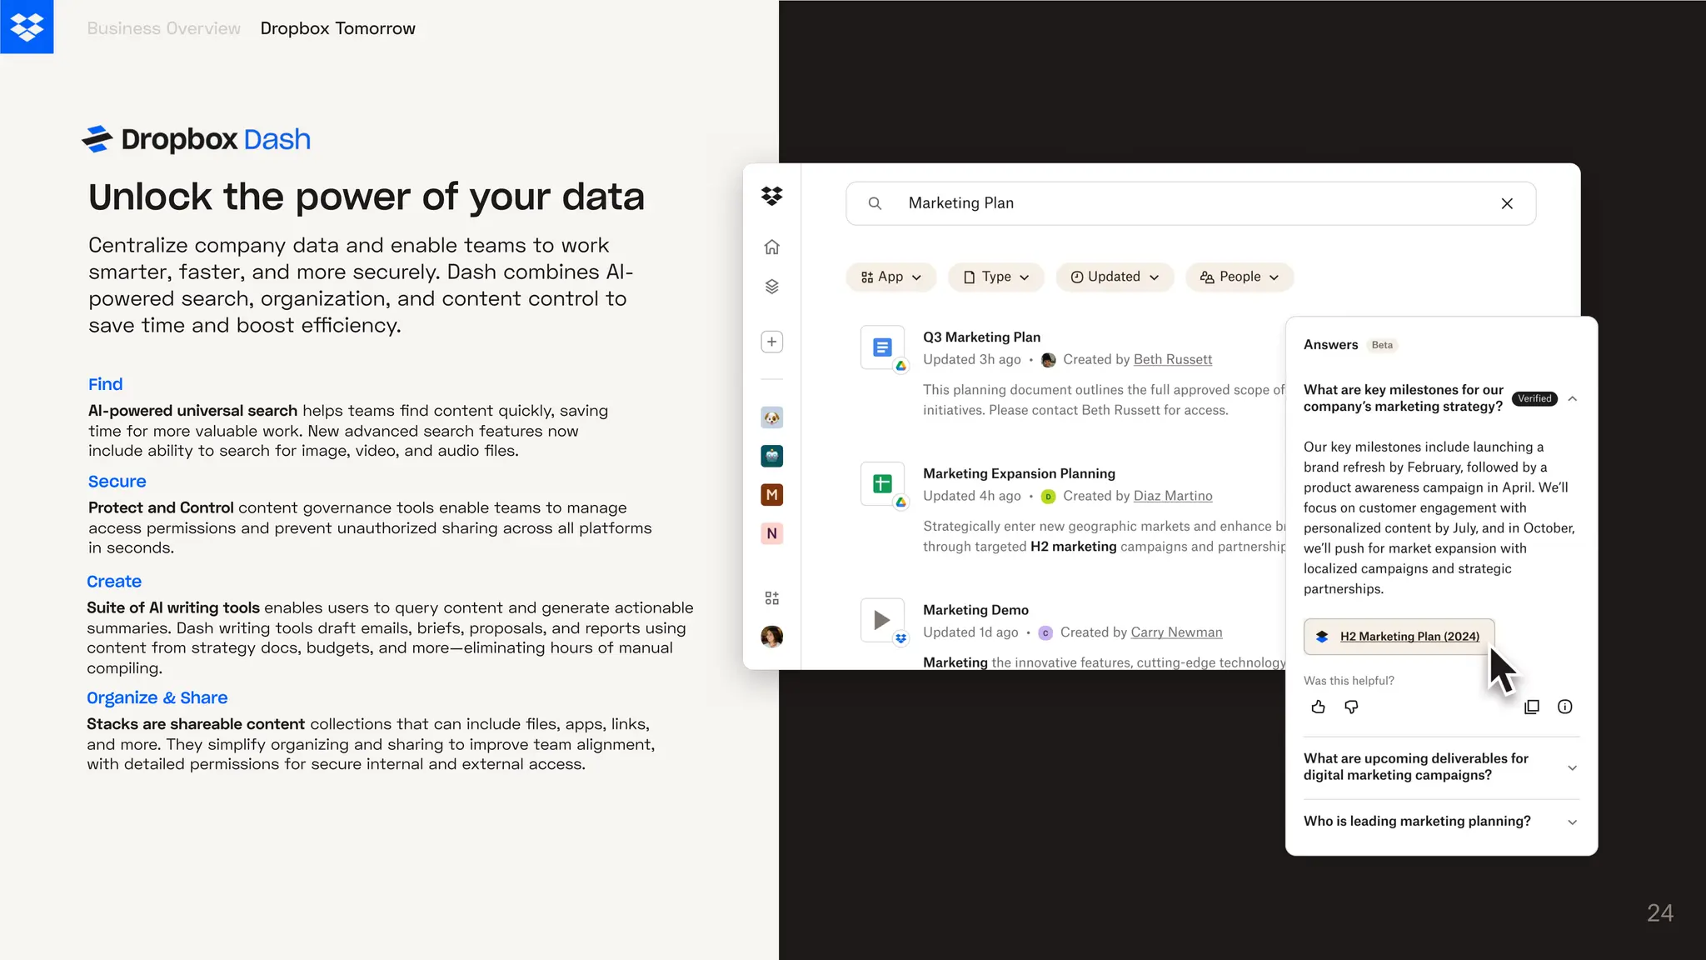The image size is (1706, 960).
Task: Click the Updated 3h ago text
Action: click(x=972, y=359)
